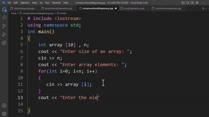Screen dimensions: 209x117
Task: Open the Source Control view
Action: point(4,26)
